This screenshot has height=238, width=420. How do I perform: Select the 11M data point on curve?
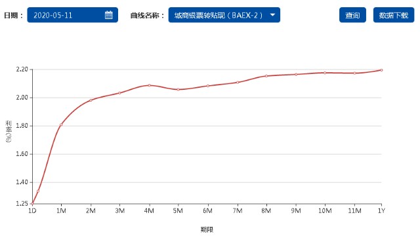pyautogui.click(x=354, y=73)
